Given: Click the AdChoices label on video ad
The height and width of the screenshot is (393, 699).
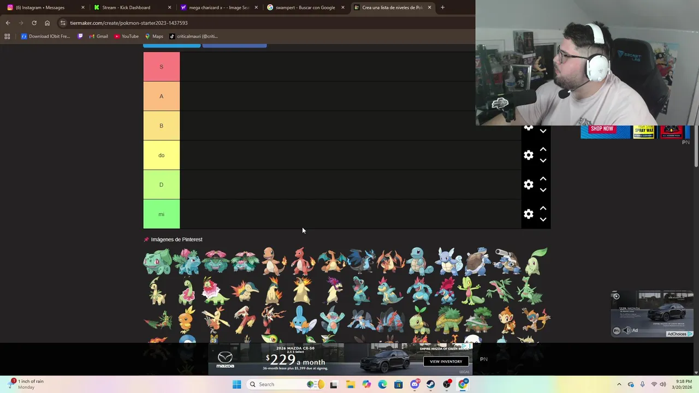Looking at the screenshot, I should click(679, 334).
